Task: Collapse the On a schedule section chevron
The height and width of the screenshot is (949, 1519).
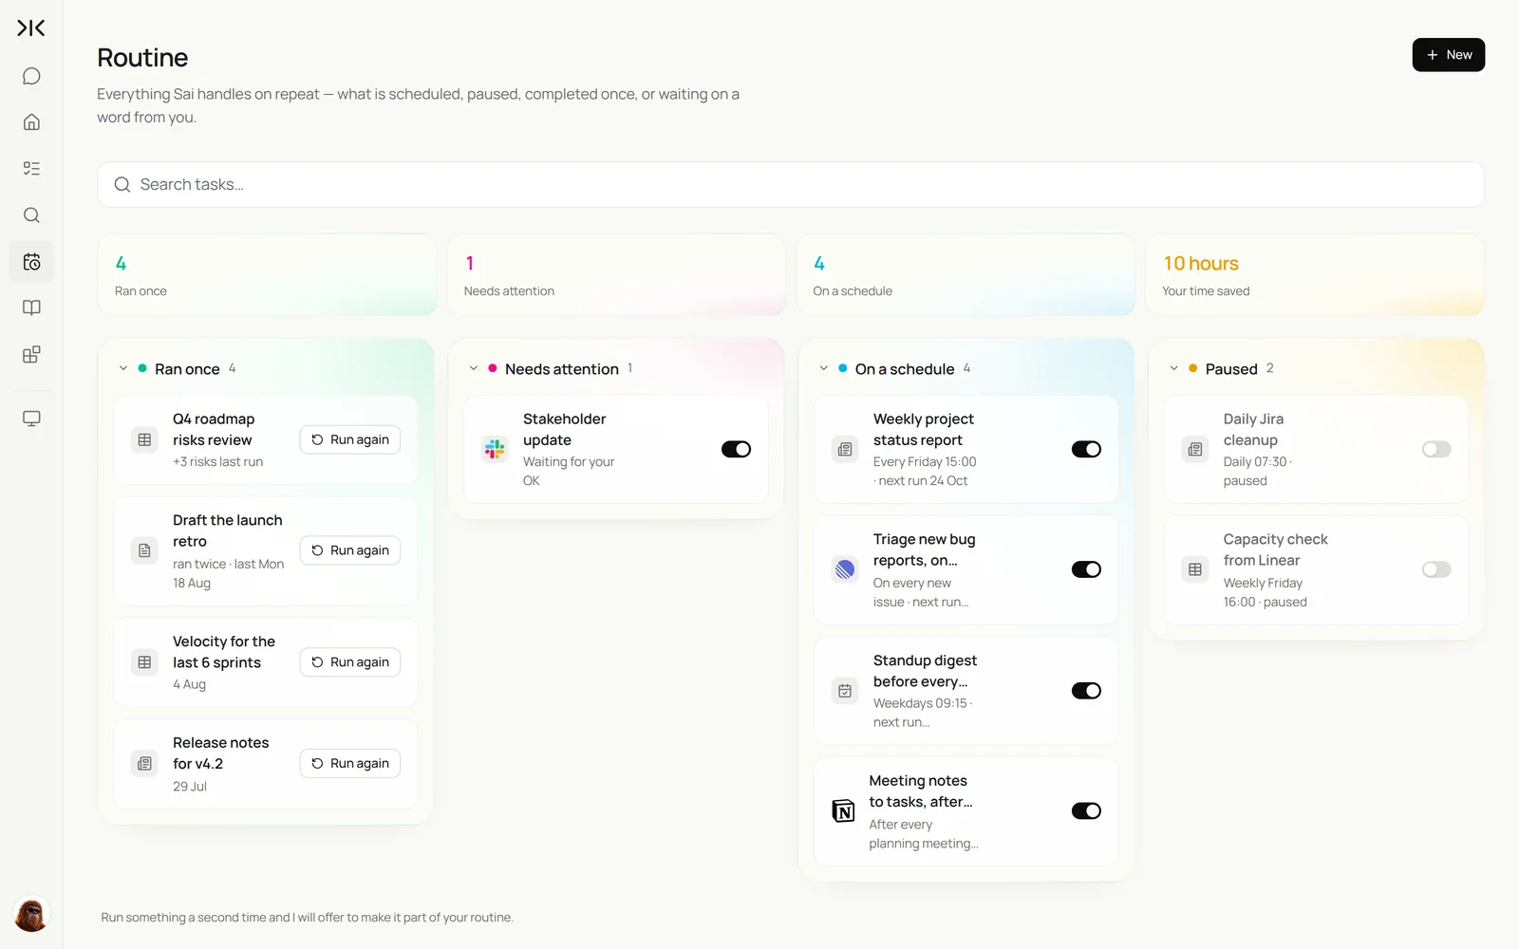Action: [x=824, y=368]
